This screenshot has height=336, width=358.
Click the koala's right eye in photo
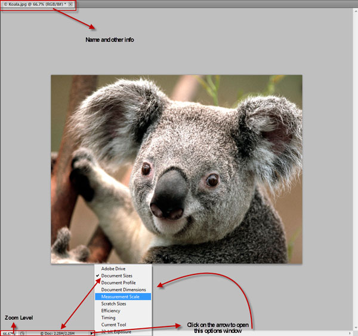[212, 179]
